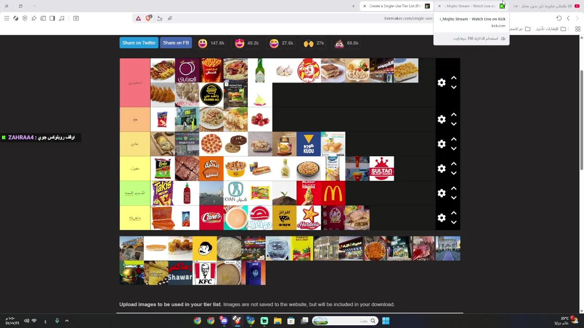Image resolution: width=584 pixels, height=328 pixels.
Task: Select the Takis bag in green tier
Action: pyautogui.click(x=162, y=193)
